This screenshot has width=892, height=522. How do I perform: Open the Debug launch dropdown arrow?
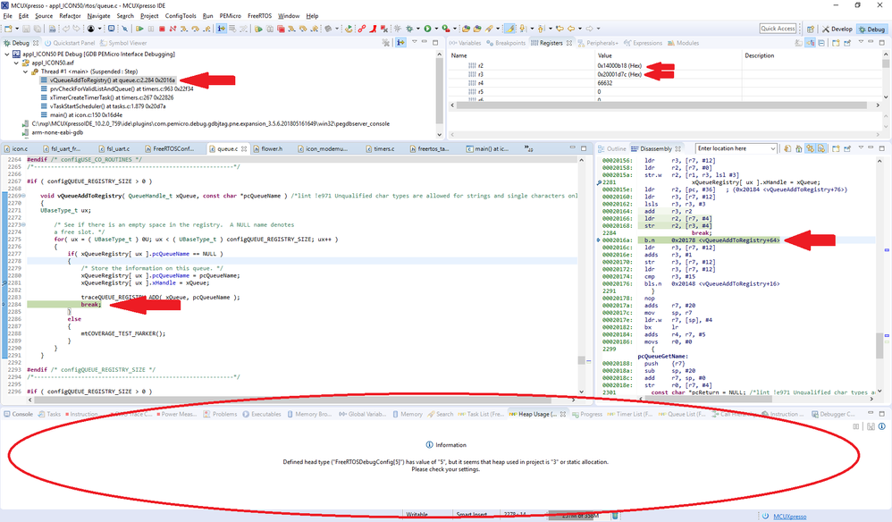tap(418, 29)
